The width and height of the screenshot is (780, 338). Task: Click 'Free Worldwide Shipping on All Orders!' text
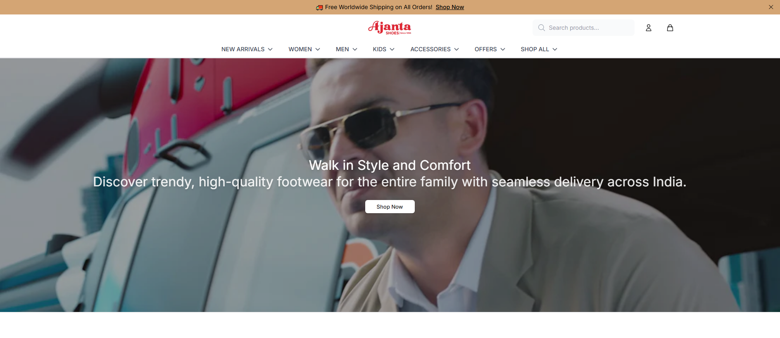379,7
